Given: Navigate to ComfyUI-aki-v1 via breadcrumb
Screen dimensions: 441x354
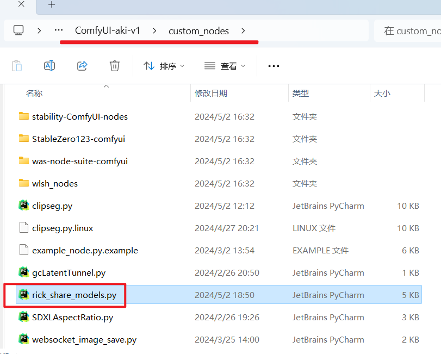Looking at the screenshot, I should click(107, 30).
